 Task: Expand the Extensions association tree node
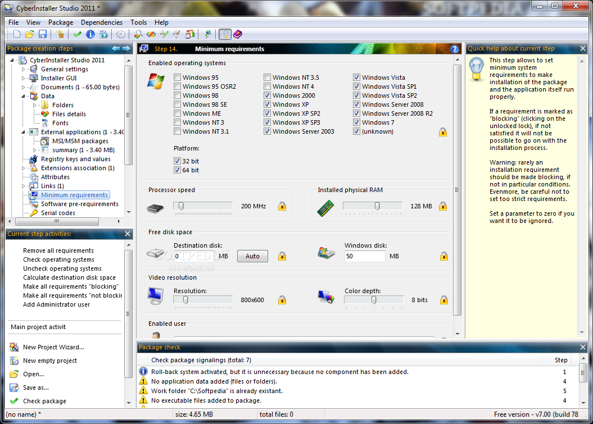[23, 168]
